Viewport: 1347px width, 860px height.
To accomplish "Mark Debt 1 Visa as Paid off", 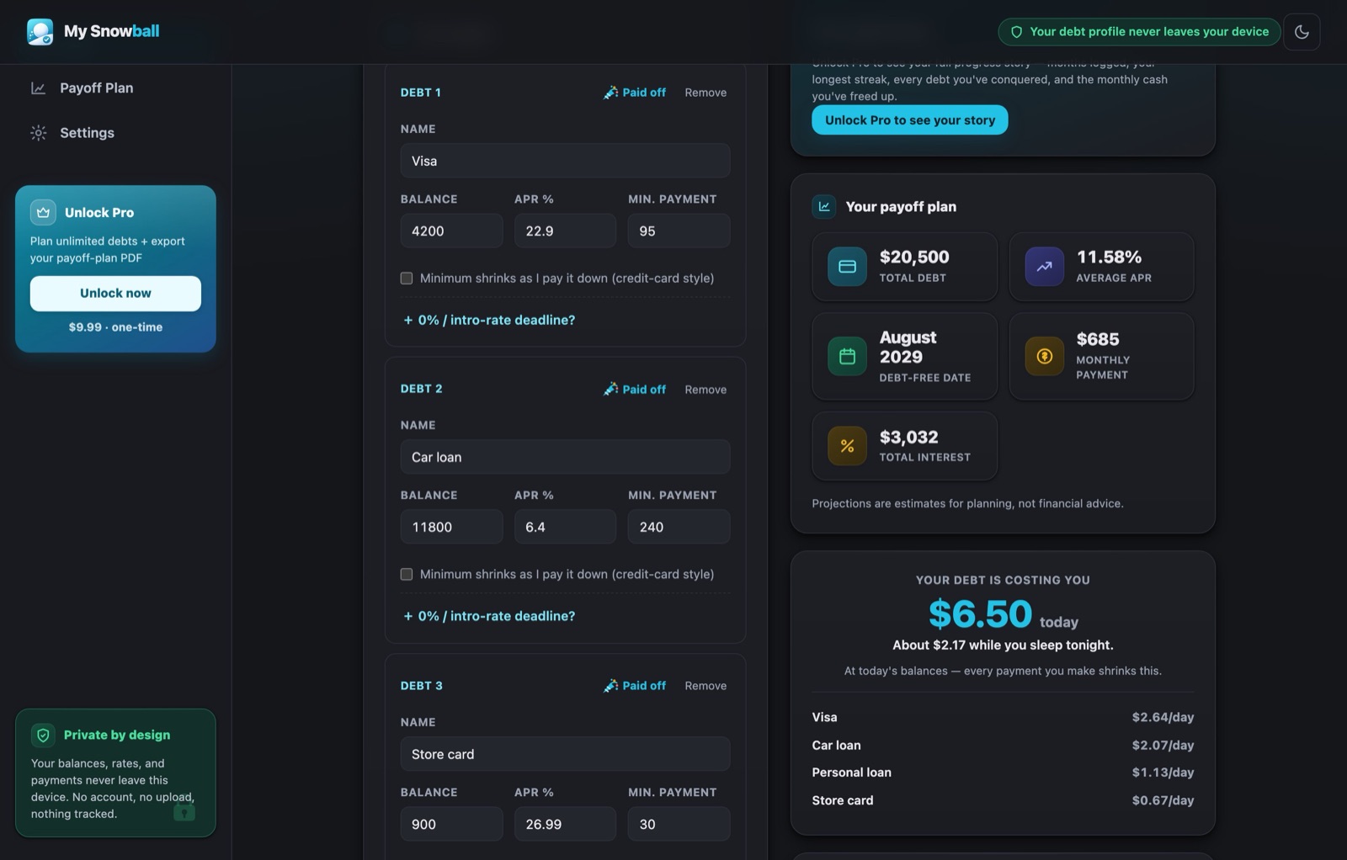I will pyautogui.click(x=635, y=93).
